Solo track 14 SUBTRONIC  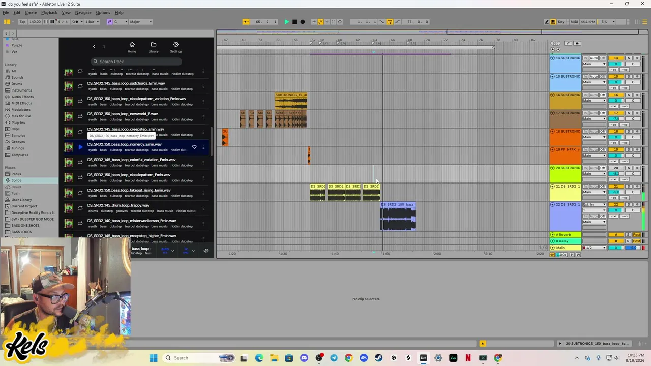629,58
